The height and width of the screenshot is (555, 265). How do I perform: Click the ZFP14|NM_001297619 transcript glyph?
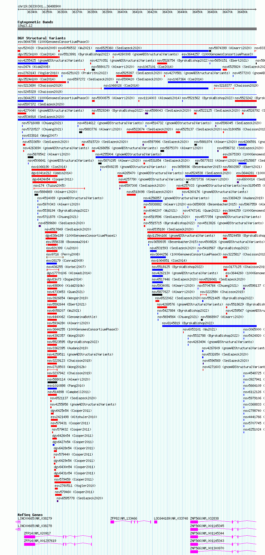[58, 544]
